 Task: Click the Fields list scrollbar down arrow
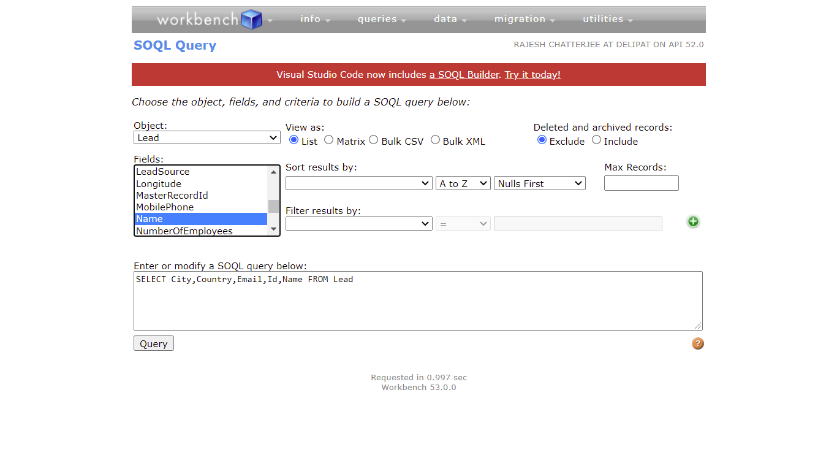(273, 229)
